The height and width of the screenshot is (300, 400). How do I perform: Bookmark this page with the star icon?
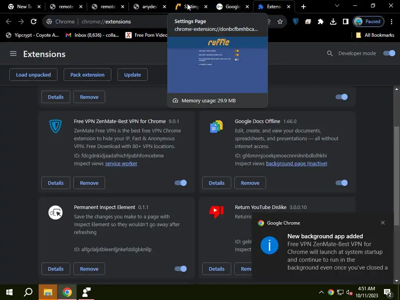[280, 21]
